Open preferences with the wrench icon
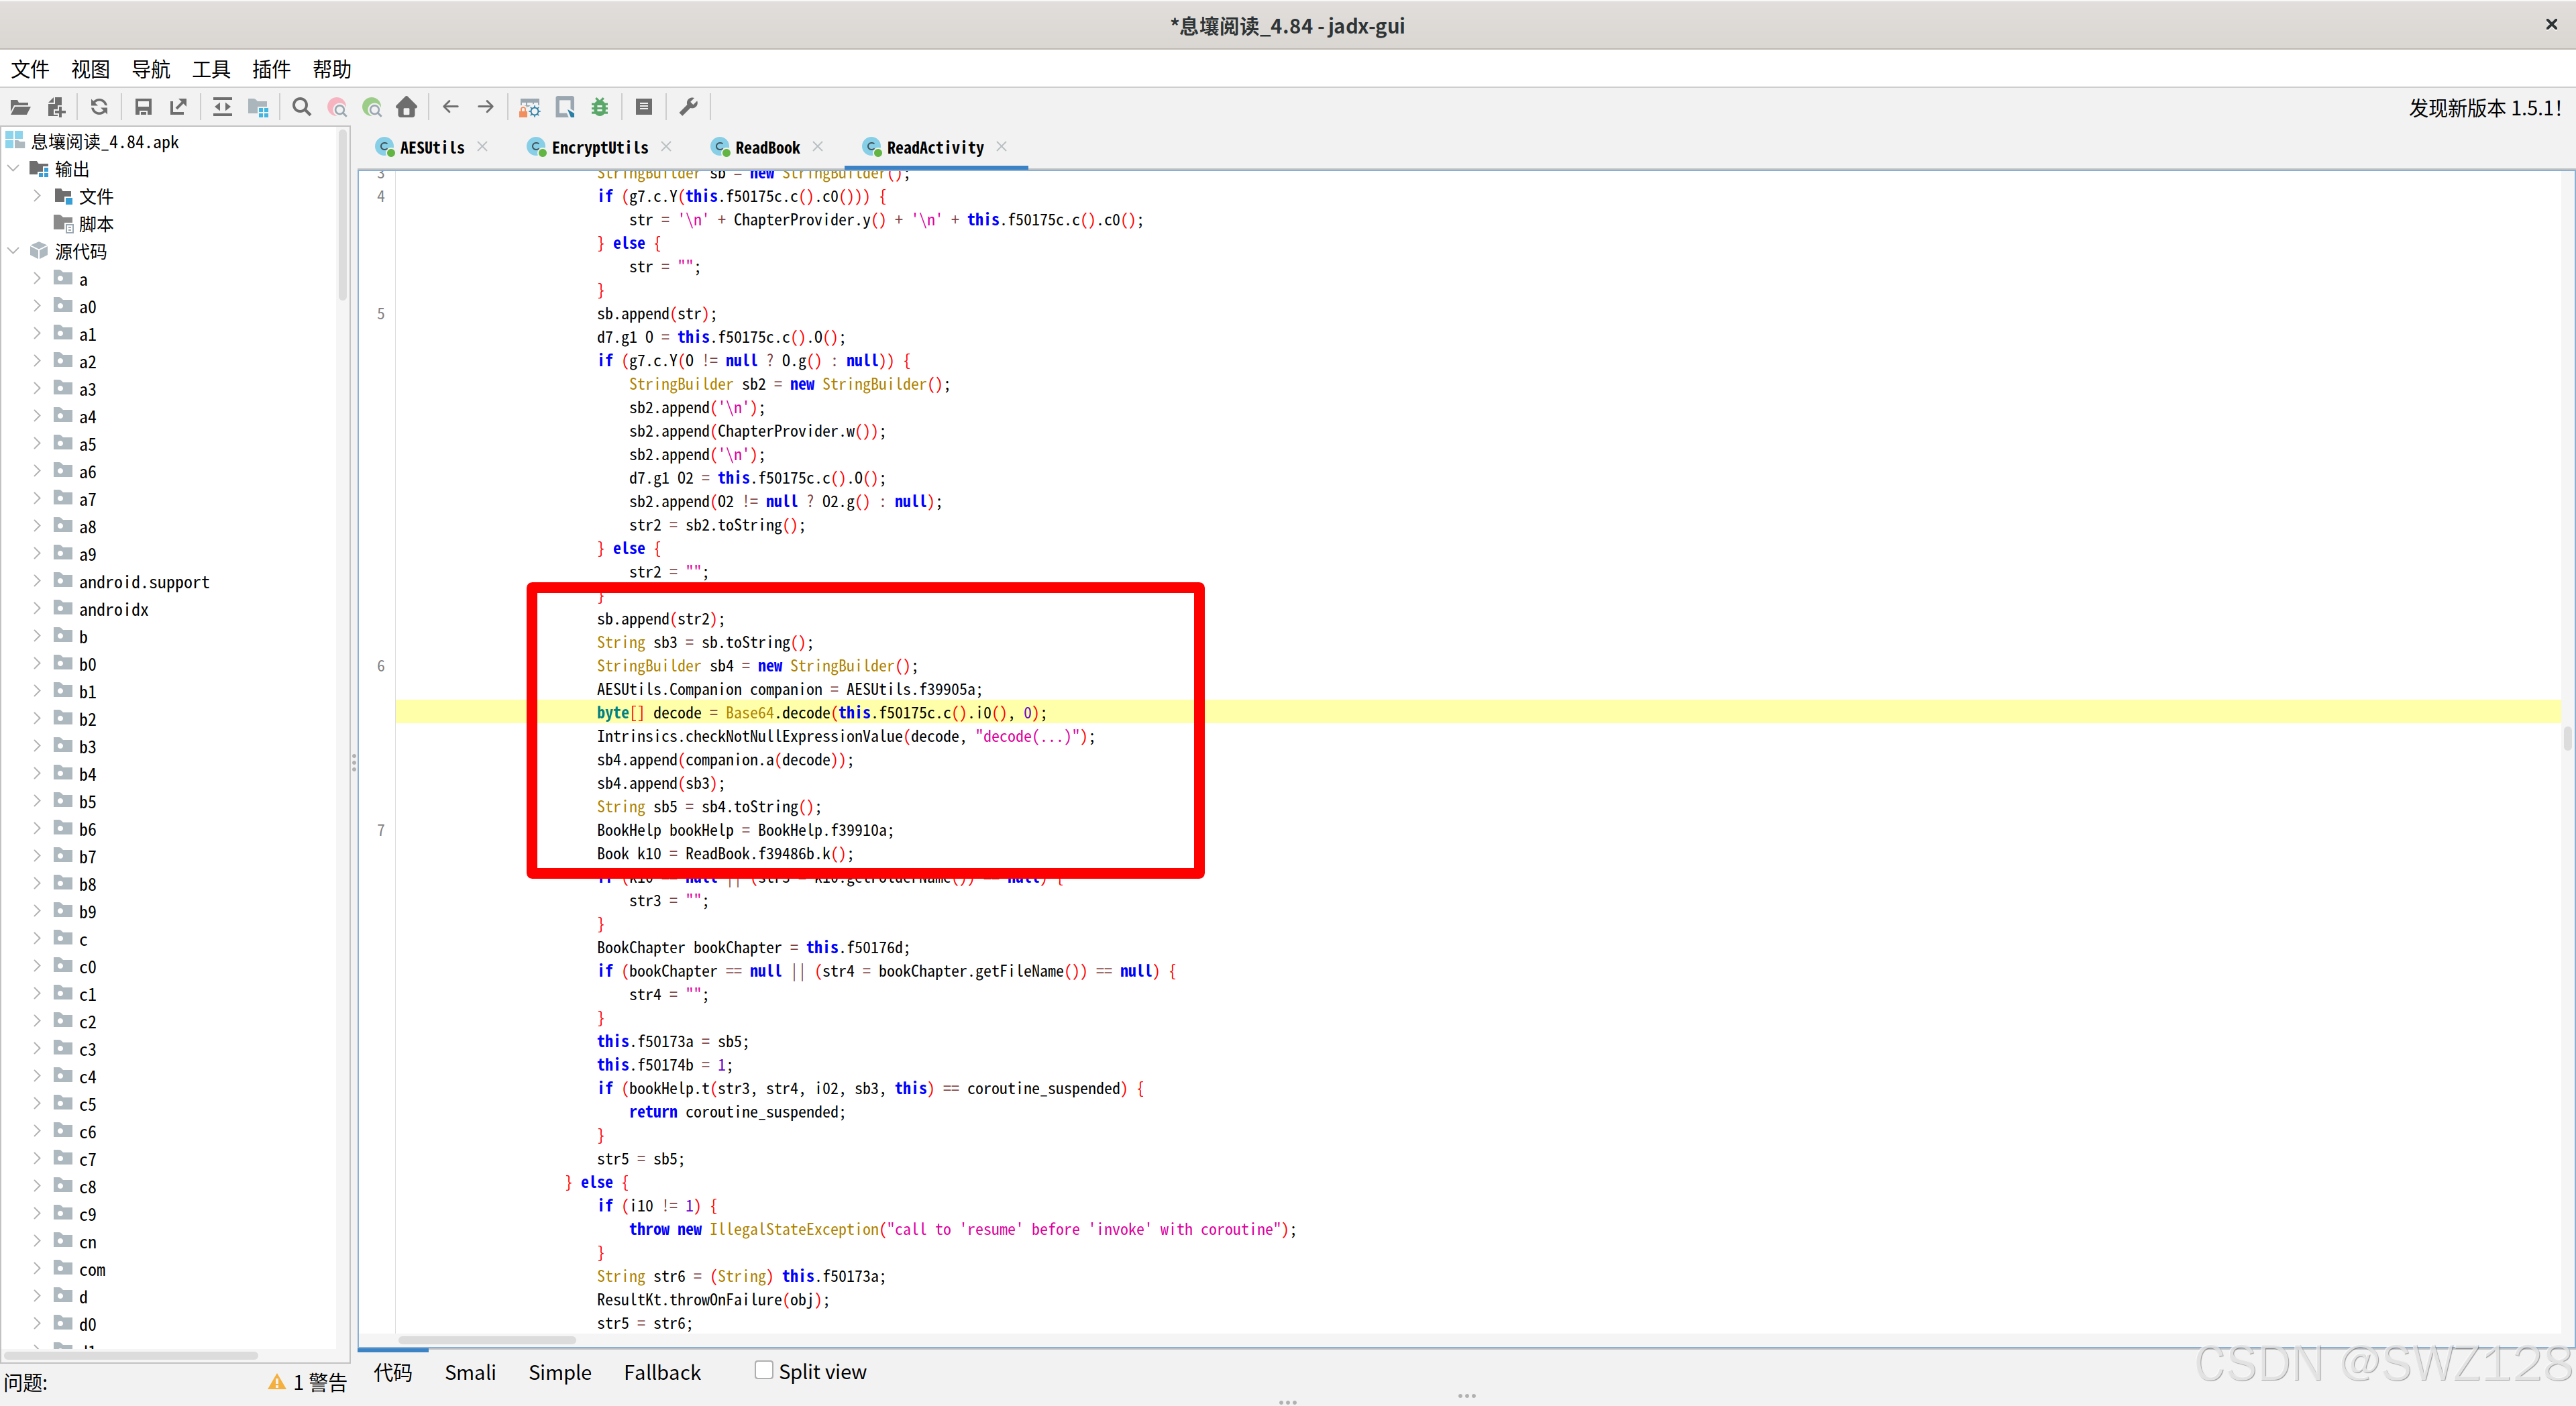This screenshot has width=2576, height=1406. [x=688, y=107]
